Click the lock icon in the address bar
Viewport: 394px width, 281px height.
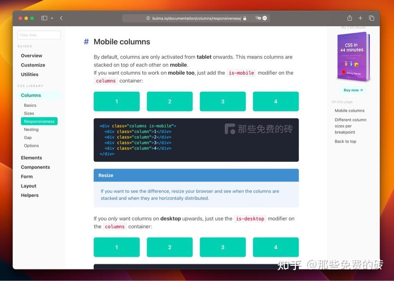coord(244,18)
